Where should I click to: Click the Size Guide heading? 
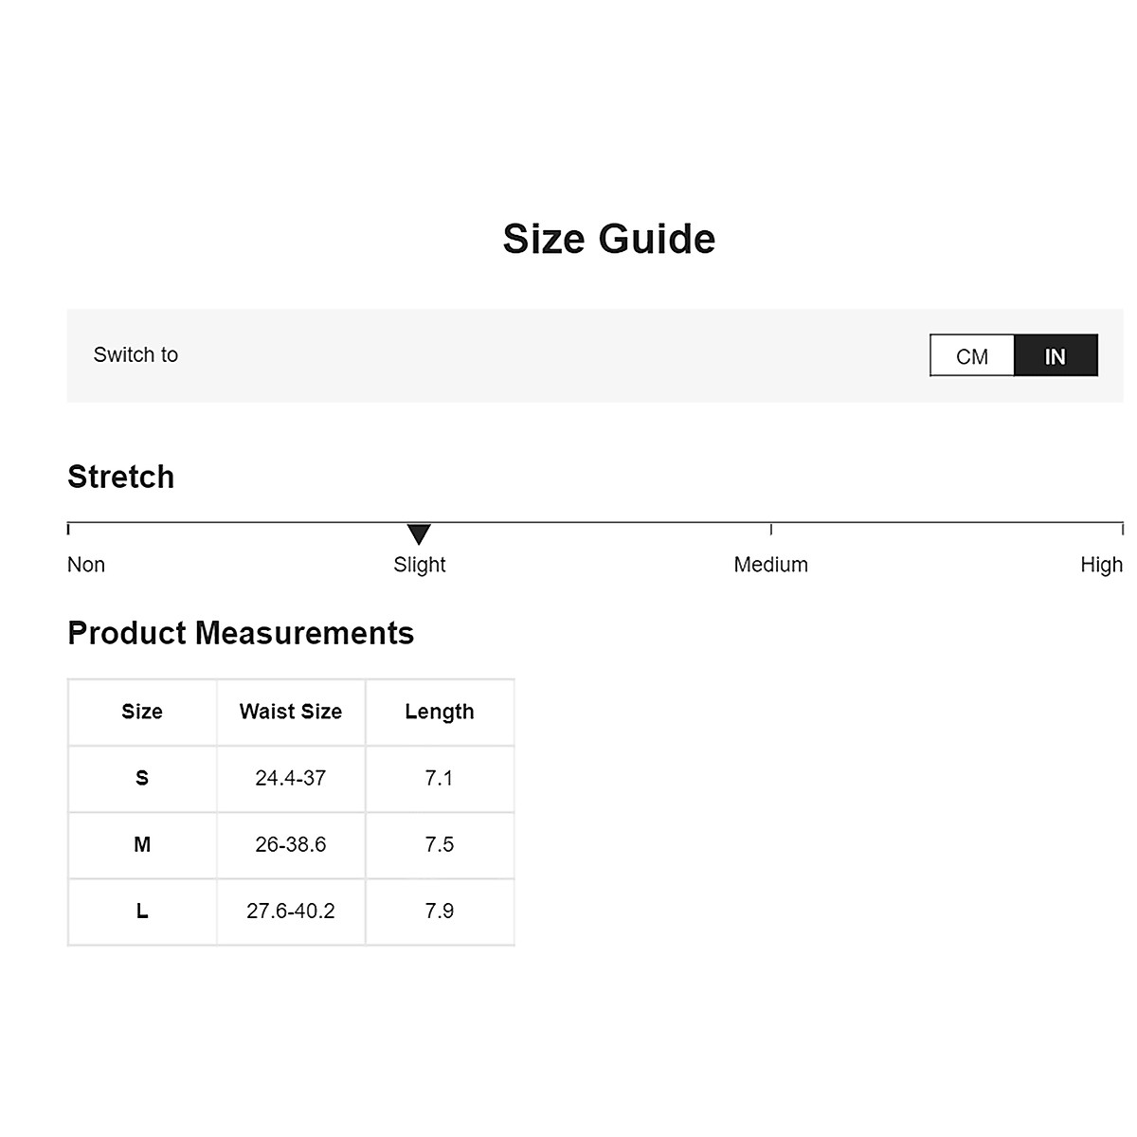pyautogui.click(x=608, y=239)
